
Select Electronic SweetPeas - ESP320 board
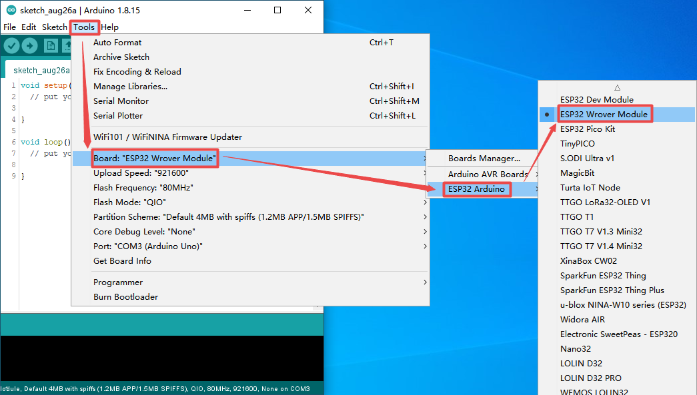(617, 334)
